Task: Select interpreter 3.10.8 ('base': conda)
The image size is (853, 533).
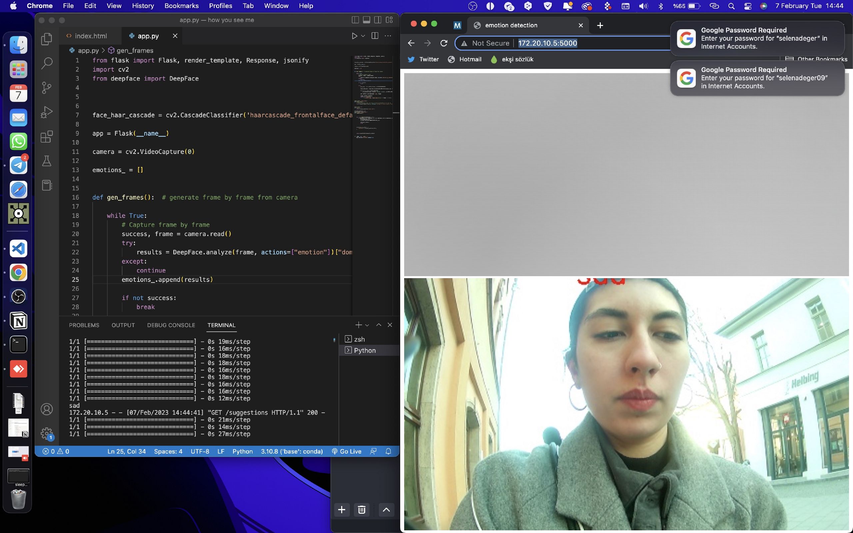Action: (x=292, y=451)
